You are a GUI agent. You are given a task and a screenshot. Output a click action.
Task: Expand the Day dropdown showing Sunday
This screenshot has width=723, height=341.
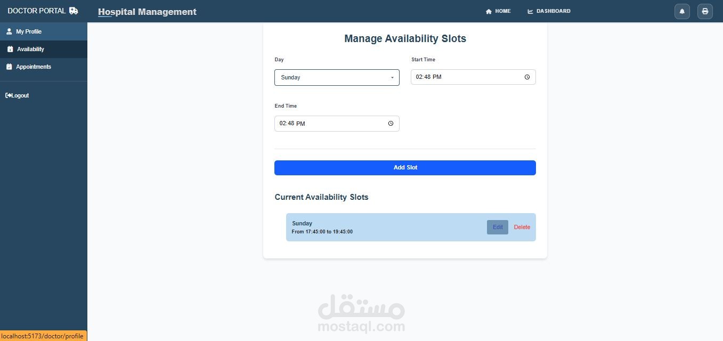click(337, 77)
